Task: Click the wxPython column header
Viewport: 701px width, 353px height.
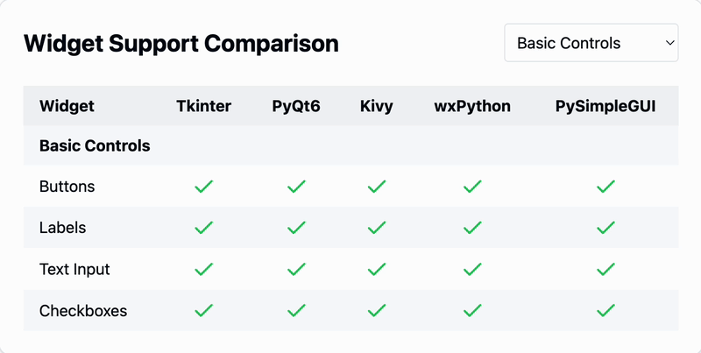Action: tap(472, 107)
